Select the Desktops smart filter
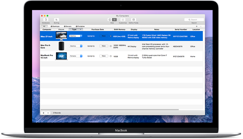The image size is (243, 139). pos(55,26)
